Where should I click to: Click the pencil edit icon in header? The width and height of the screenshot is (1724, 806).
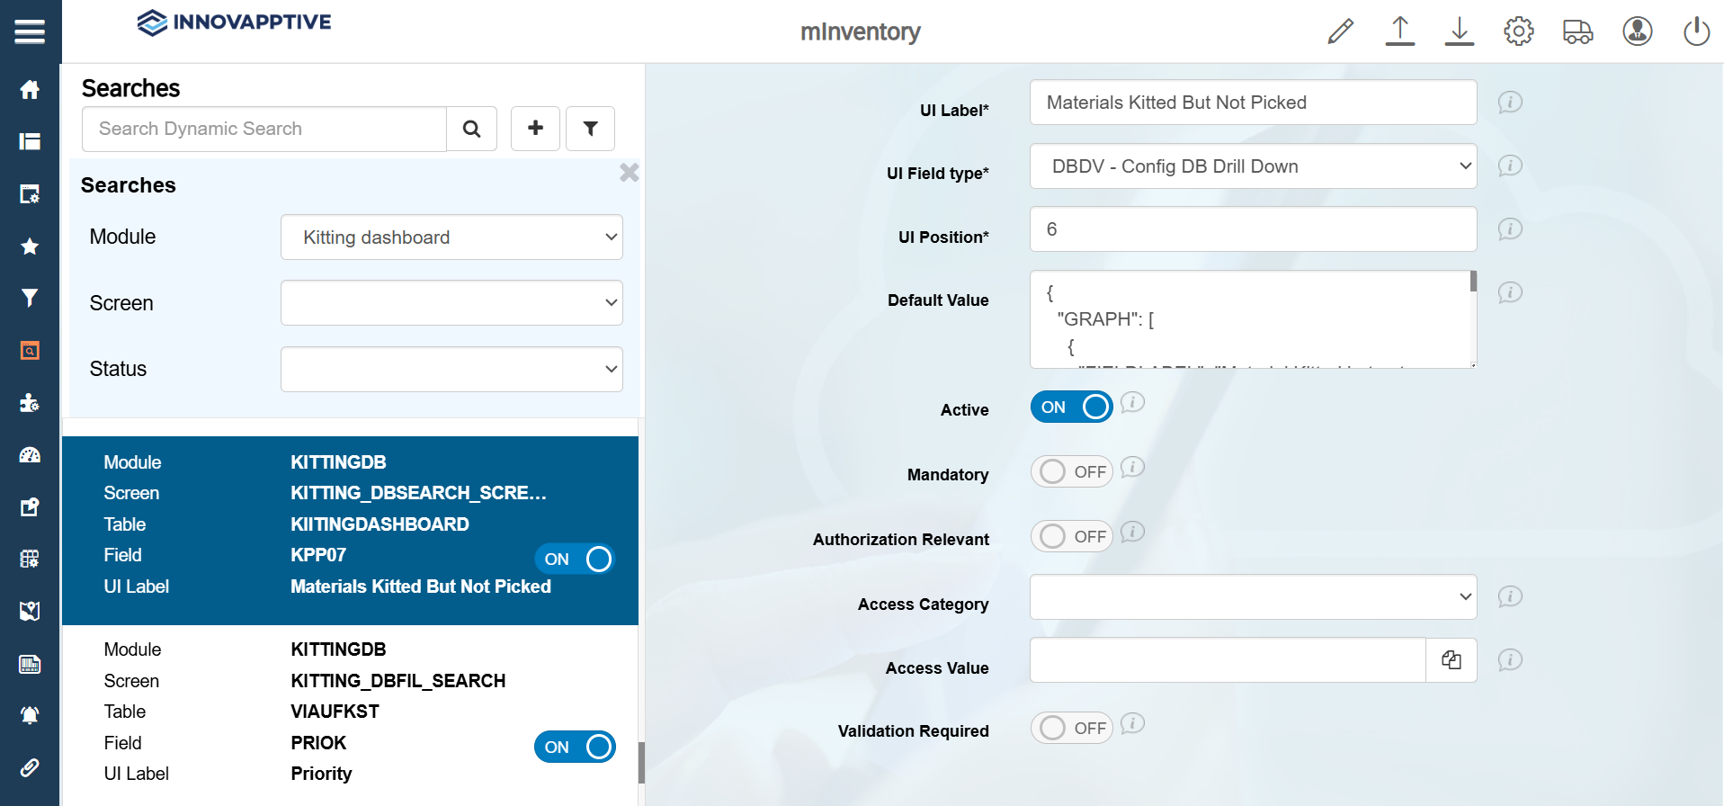(1340, 31)
